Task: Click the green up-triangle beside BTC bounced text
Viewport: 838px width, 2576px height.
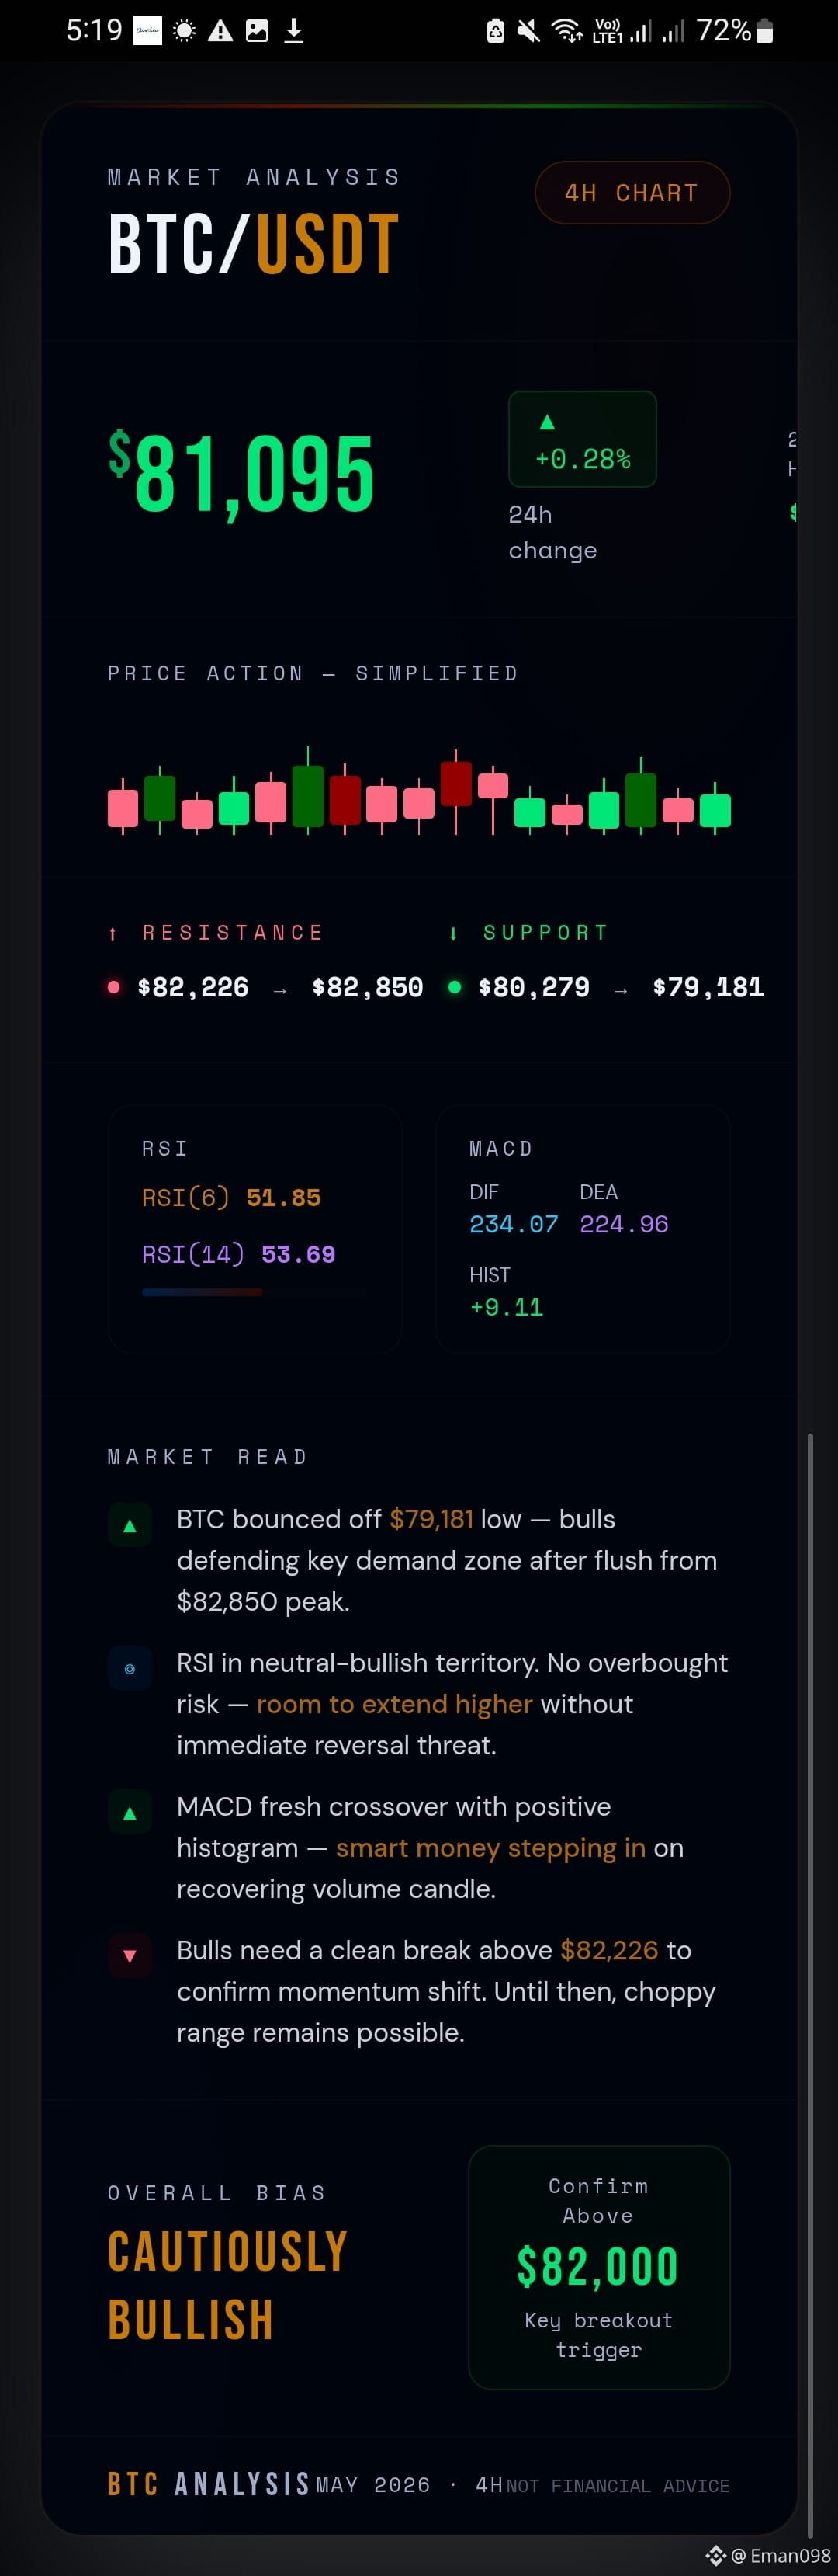Action: [x=130, y=1525]
